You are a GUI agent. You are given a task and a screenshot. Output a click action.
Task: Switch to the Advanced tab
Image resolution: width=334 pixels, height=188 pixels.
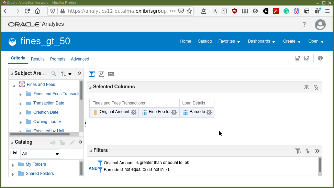coord(80,59)
